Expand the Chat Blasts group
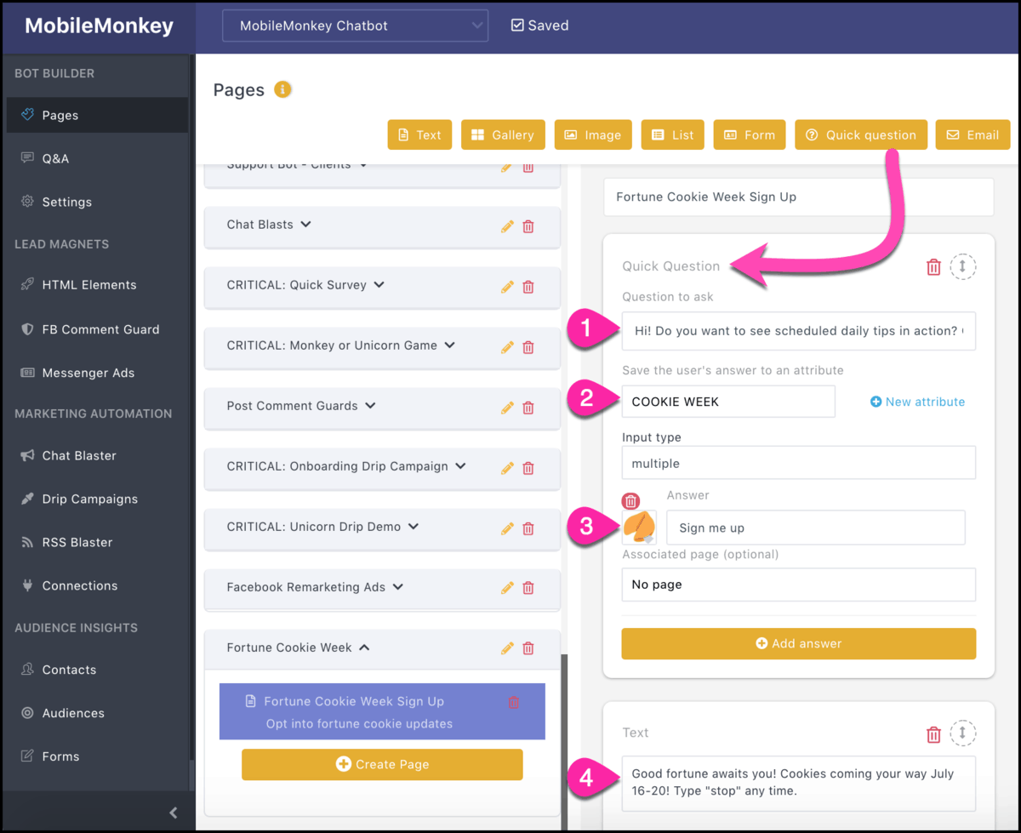The image size is (1021, 833). pos(306,225)
